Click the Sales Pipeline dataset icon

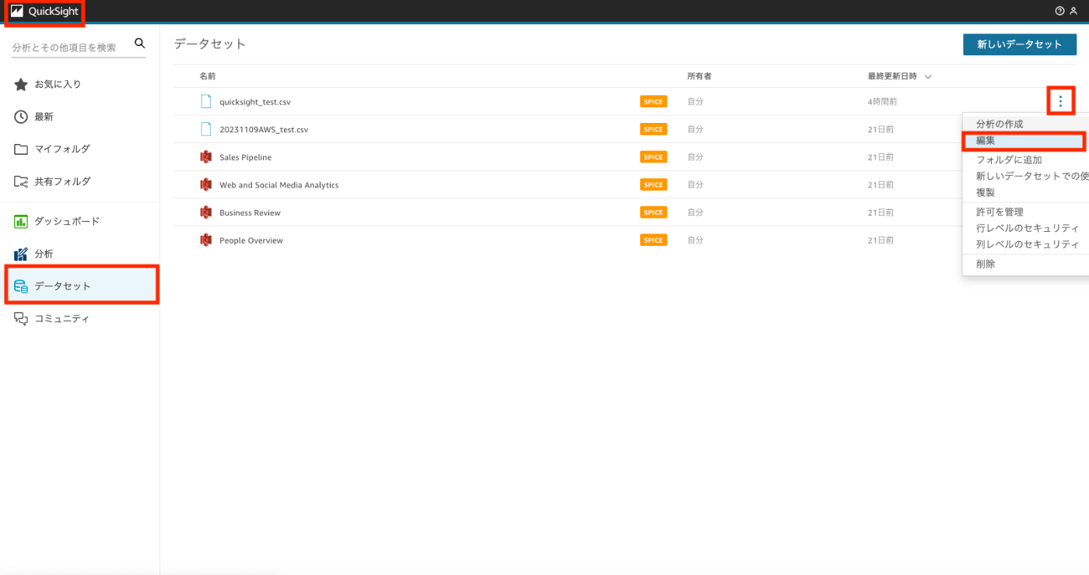(x=205, y=157)
